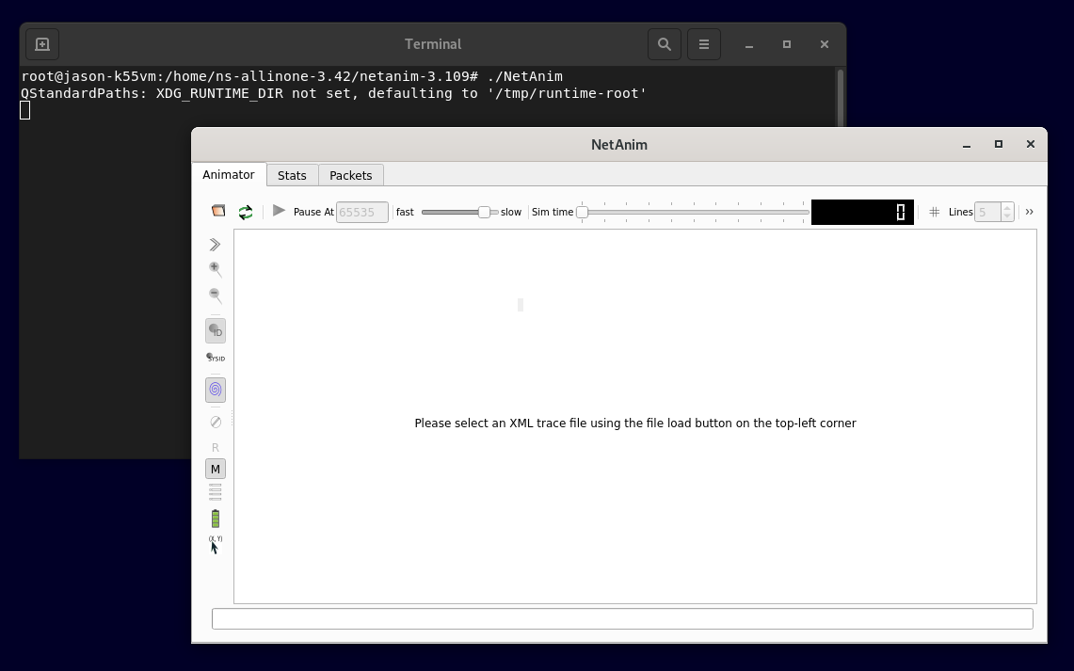Click the green reload trace file icon
This screenshot has height=671, width=1074.
click(x=246, y=213)
